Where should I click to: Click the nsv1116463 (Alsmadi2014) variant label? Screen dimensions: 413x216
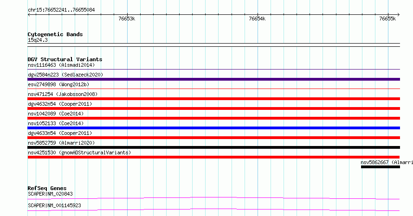[61, 65]
